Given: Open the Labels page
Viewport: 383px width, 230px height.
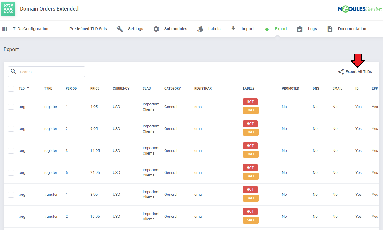Looking at the screenshot, I should (209, 29).
